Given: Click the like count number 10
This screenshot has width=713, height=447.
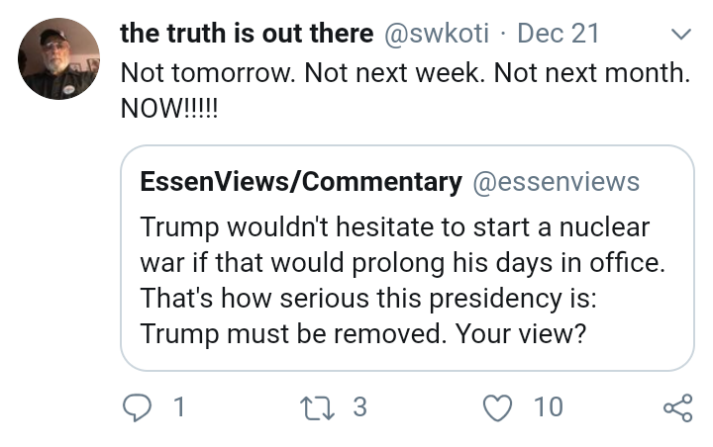Looking at the screenshot, I should coord(549,407).
